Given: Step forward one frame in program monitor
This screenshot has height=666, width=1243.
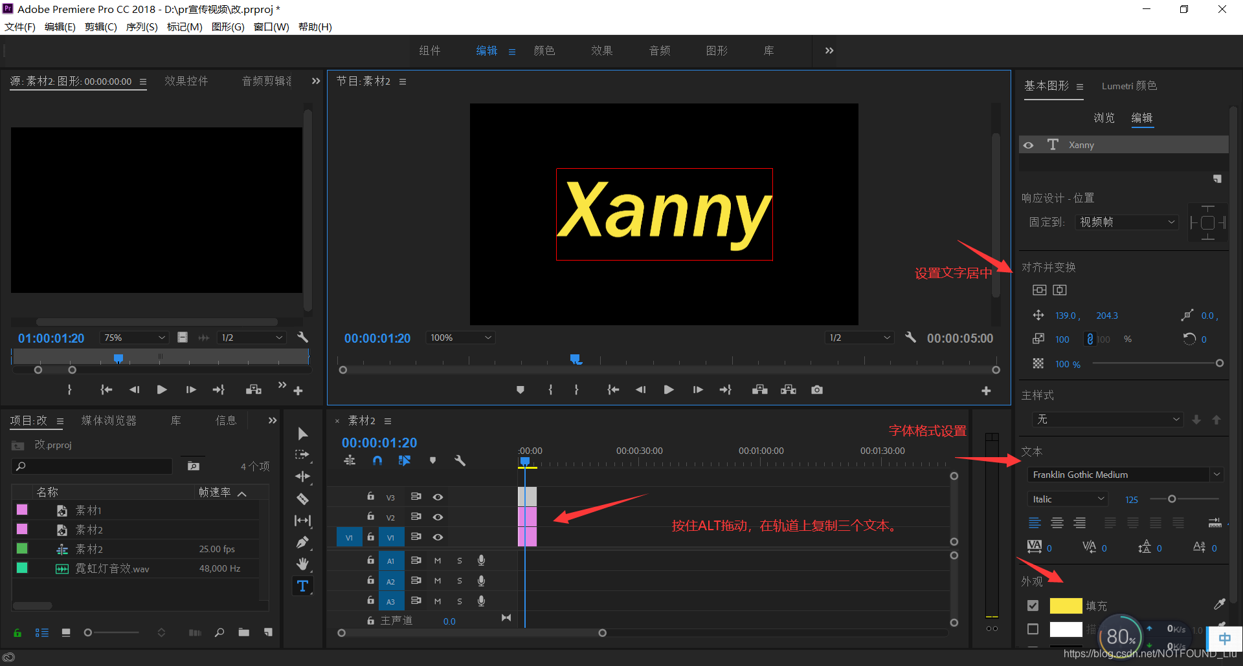Looking at the screenshot, I should (x=697, y=390).
